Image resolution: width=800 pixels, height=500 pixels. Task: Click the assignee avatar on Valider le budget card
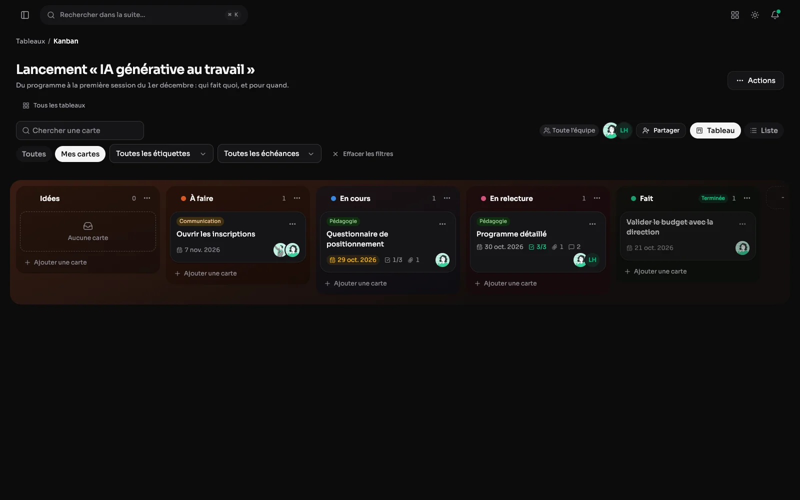click(x=742, y=247)
